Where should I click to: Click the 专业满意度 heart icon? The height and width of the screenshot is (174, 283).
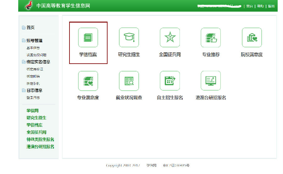88,81
